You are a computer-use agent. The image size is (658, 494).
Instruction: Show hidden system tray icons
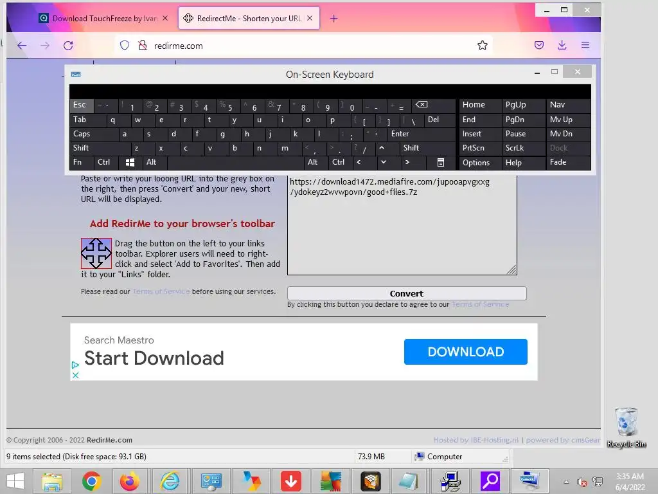click(x=566, y=482)
